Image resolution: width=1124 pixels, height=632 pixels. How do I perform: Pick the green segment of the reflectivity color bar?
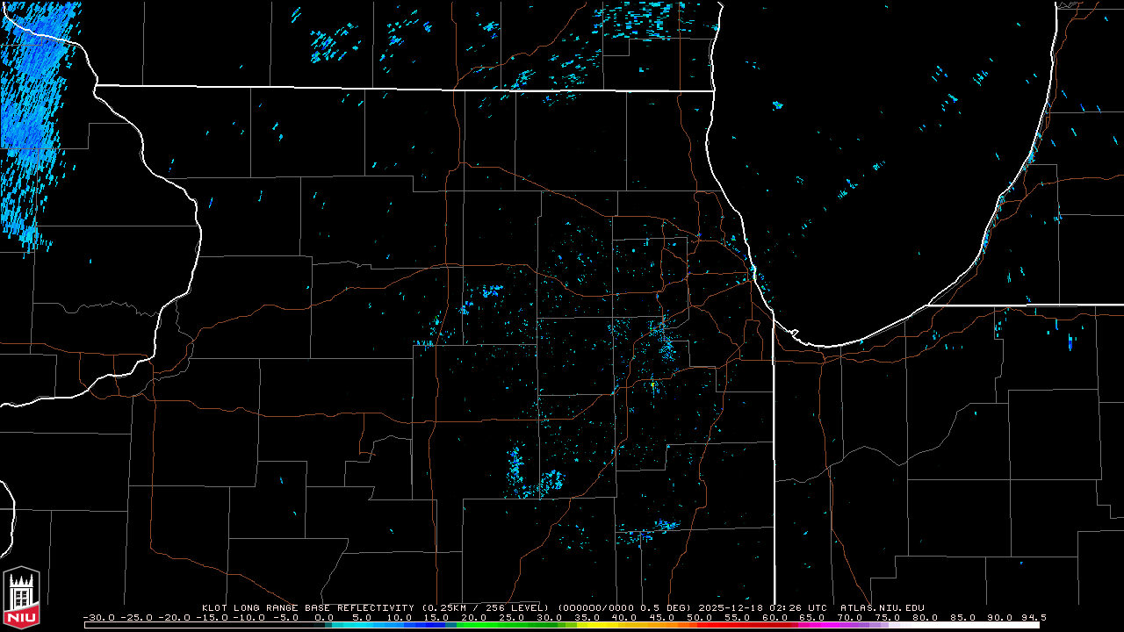(508, 626)
